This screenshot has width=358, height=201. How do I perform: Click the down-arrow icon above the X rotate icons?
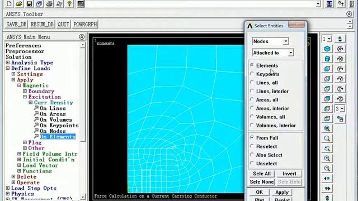[340, 39]
